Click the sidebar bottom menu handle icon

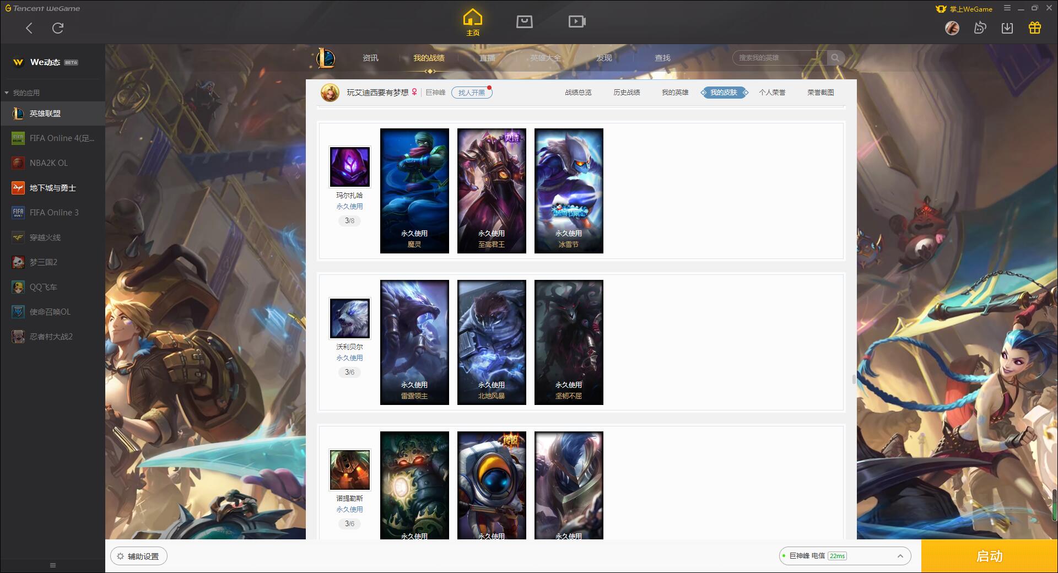[53, 565]
